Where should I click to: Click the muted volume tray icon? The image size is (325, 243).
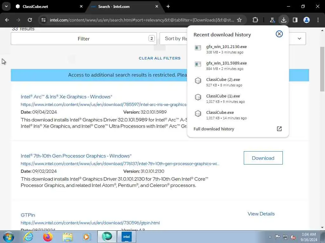coord(293,237)
